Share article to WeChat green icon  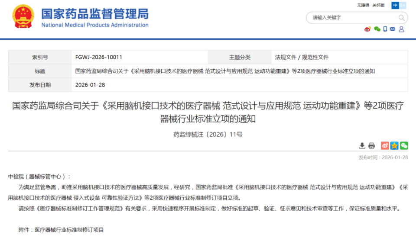pos(404,145)
